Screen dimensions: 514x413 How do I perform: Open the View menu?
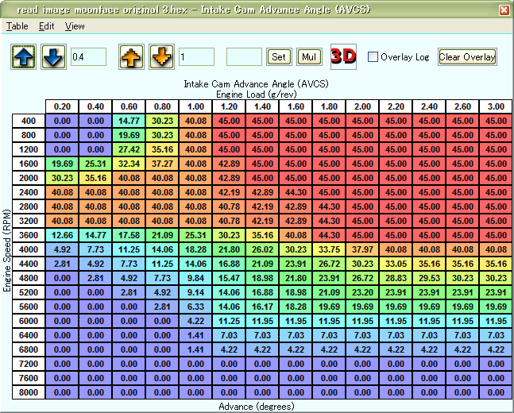(75, 26)
